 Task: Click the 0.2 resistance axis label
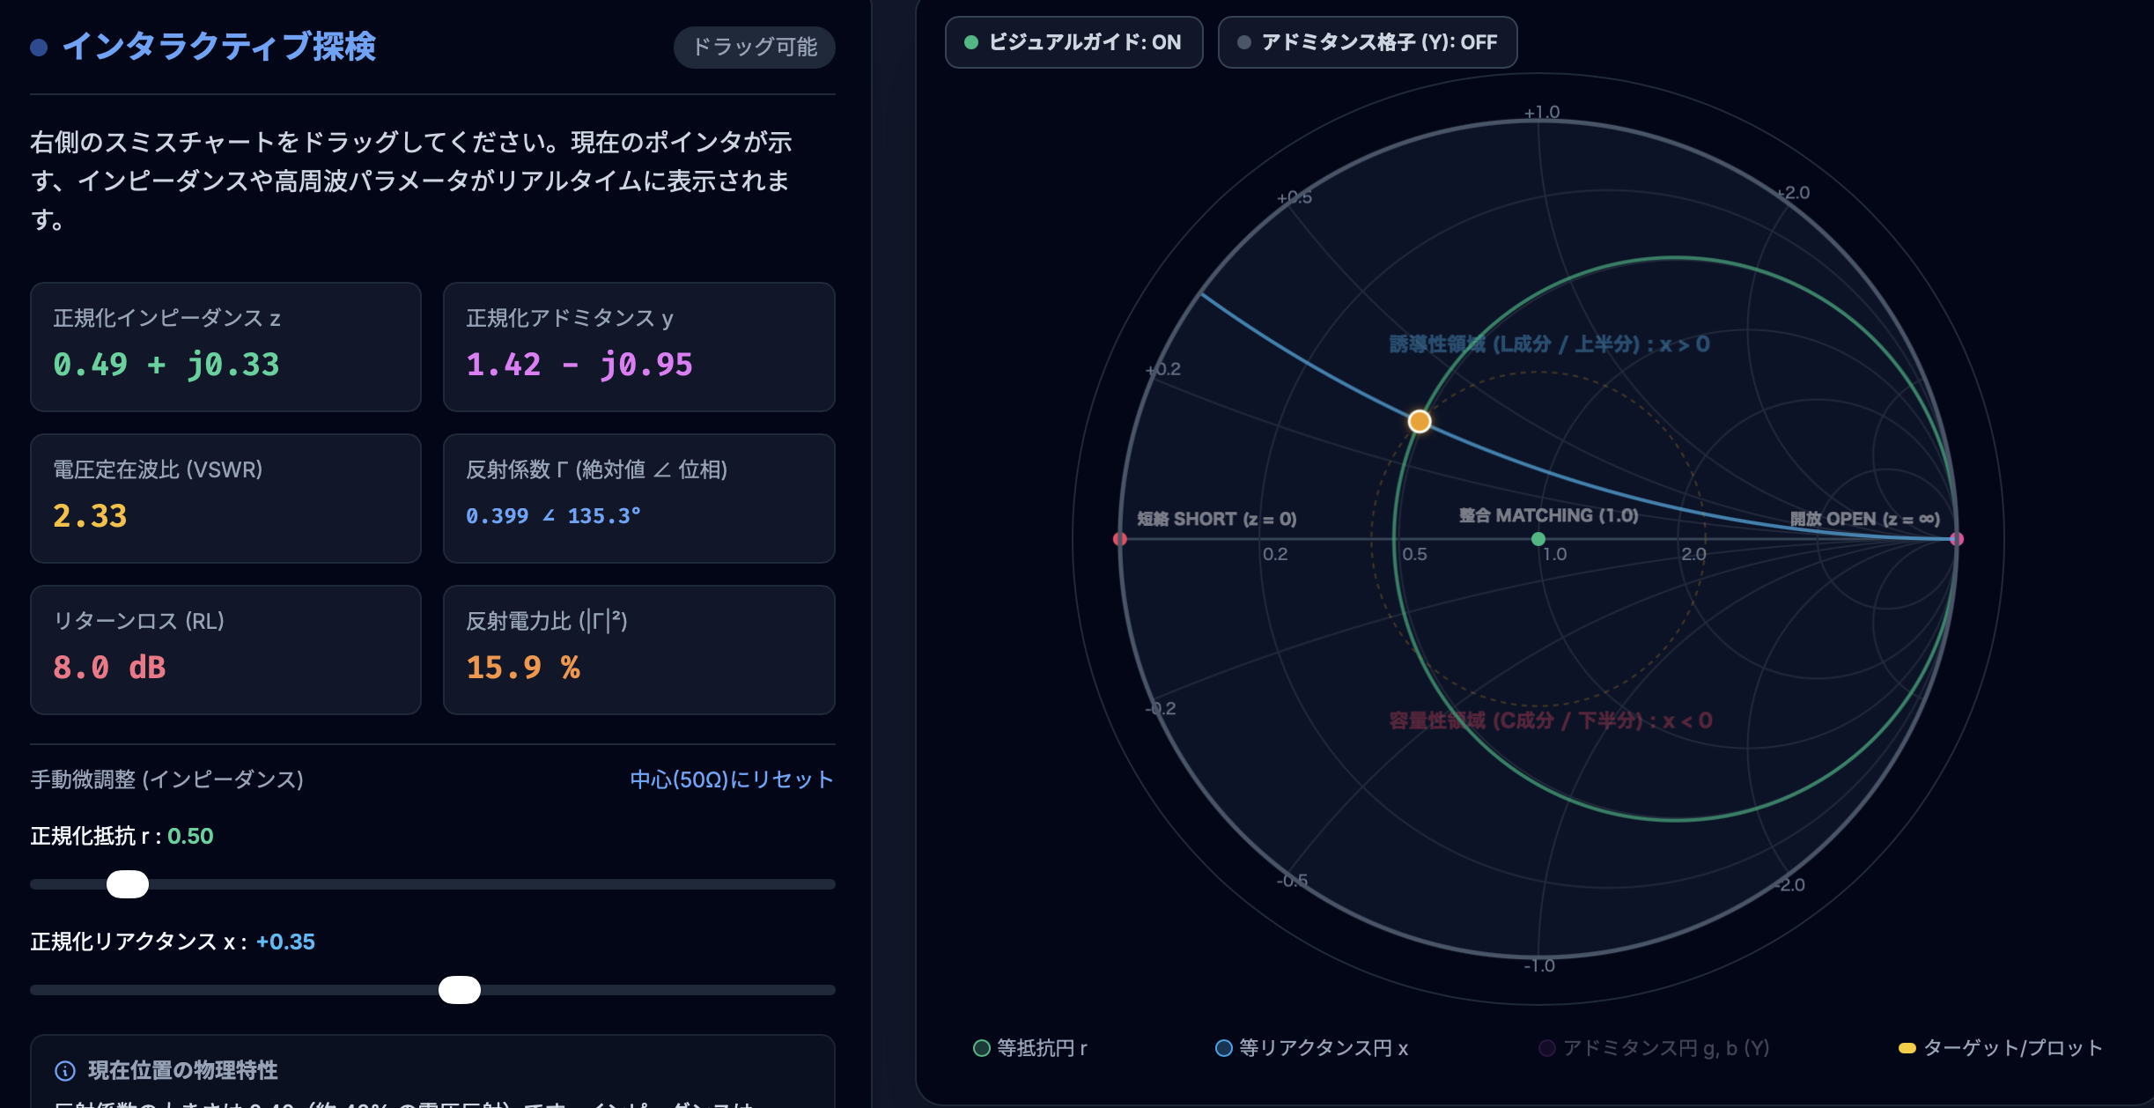pos(1275,554)
